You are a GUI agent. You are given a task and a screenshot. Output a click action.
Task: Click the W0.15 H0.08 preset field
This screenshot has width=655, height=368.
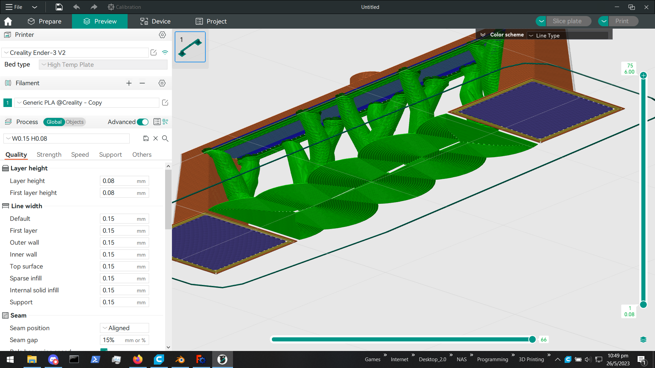click(x=66, y=138)
